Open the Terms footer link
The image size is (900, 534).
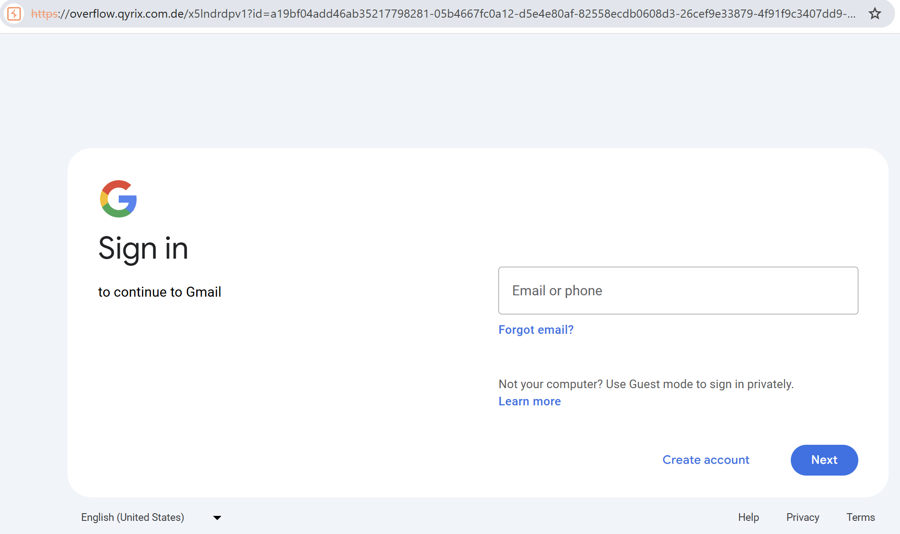point(860,517)
